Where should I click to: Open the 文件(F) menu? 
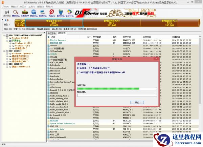tap(5, 6)
